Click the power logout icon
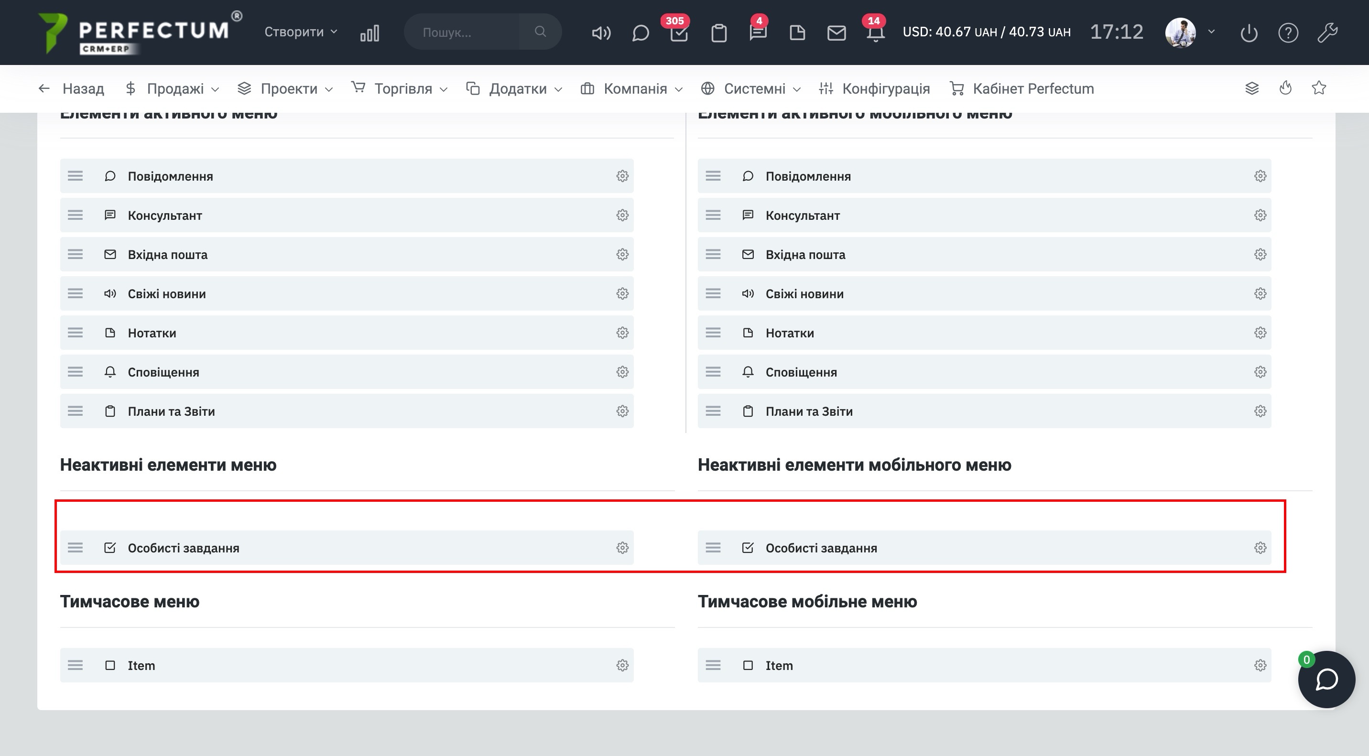This screenshot has height=756, width=1369. (1249, 33)
